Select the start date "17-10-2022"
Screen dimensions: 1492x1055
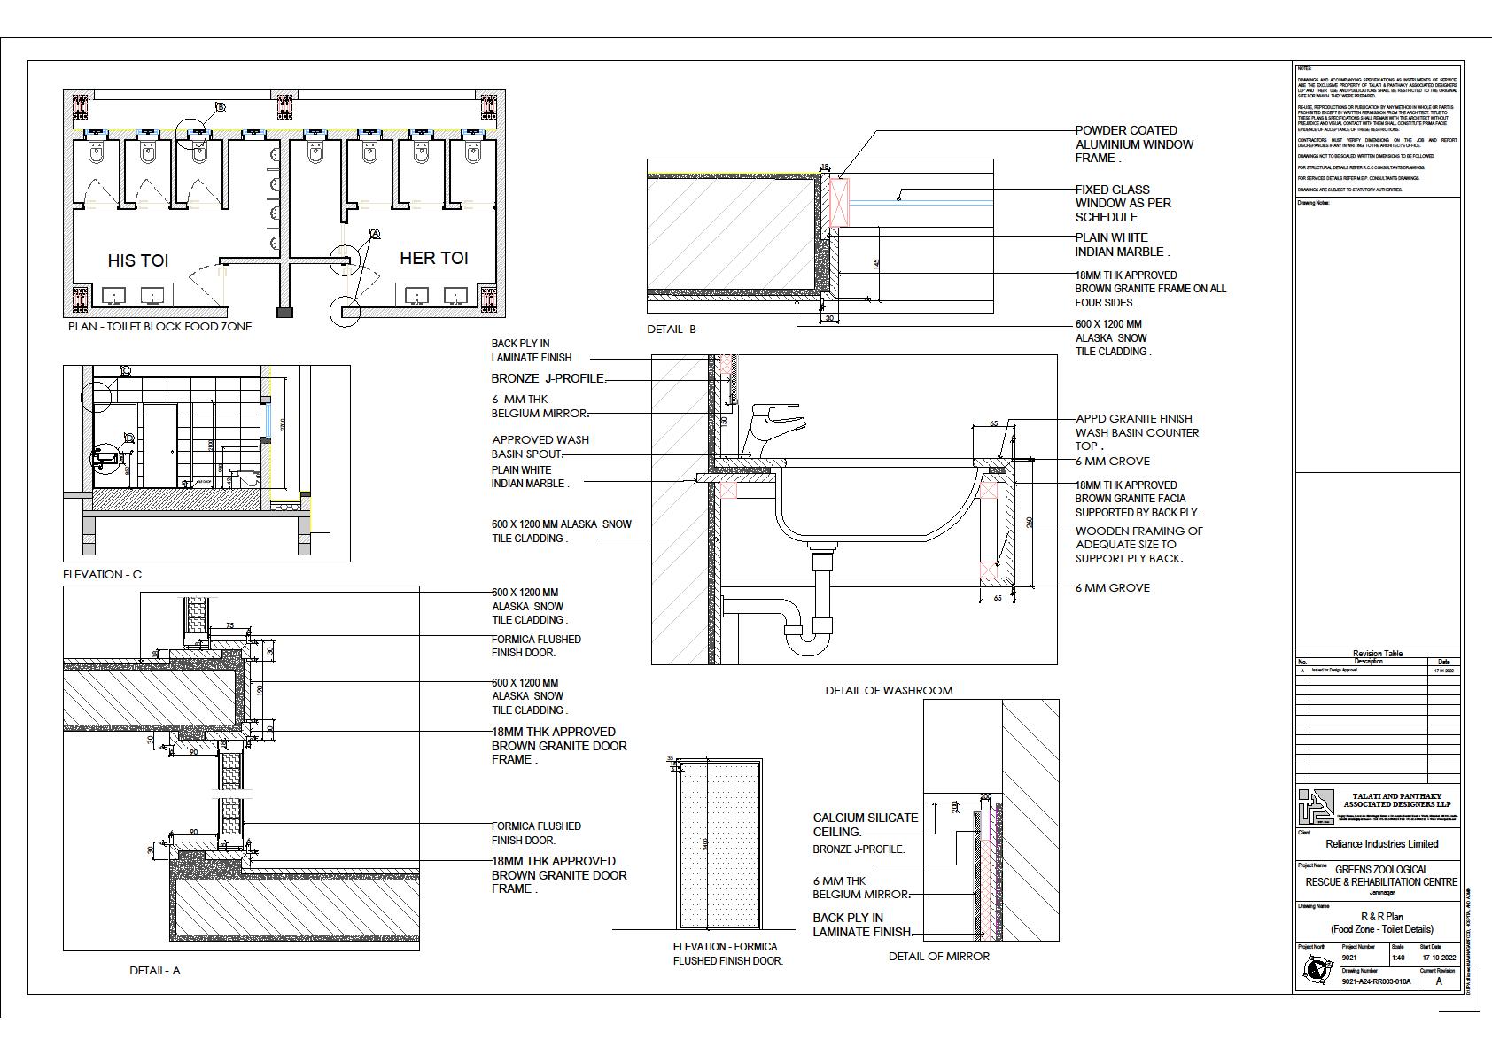(1439, 958)
